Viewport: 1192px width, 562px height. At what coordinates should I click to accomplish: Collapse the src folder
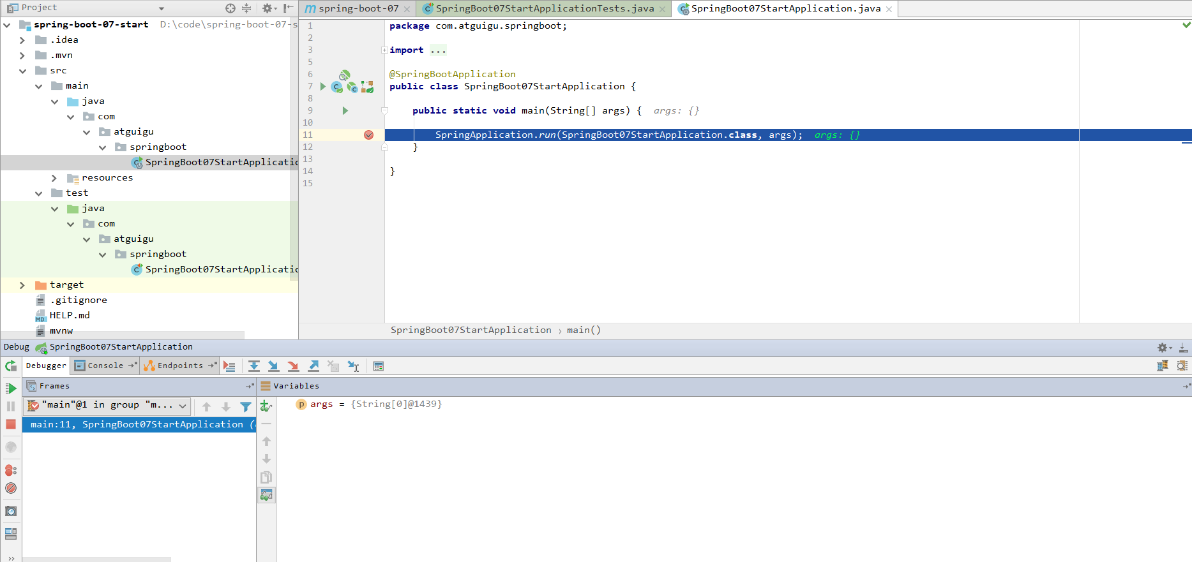(22, 71)
